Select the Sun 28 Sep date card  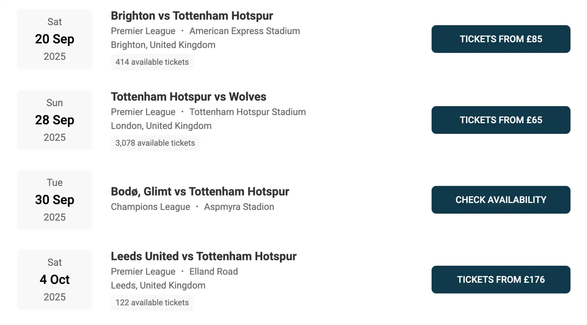(55, 120)
